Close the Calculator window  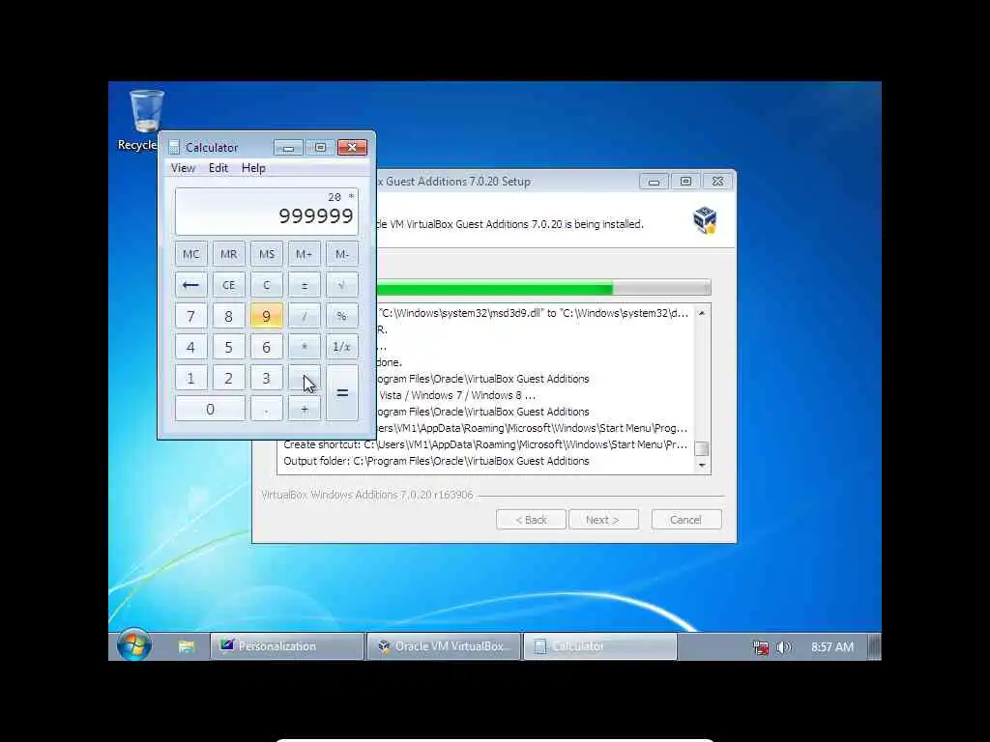pos(352,147)
